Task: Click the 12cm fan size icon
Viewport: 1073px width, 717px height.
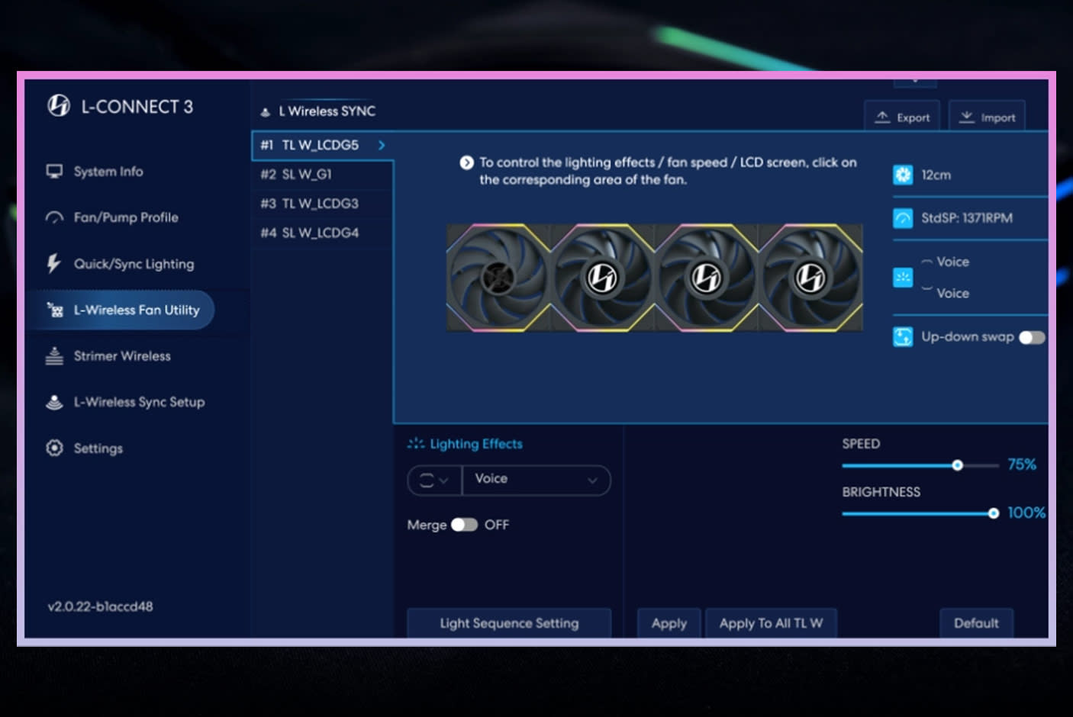Action: tap(903, 175)
